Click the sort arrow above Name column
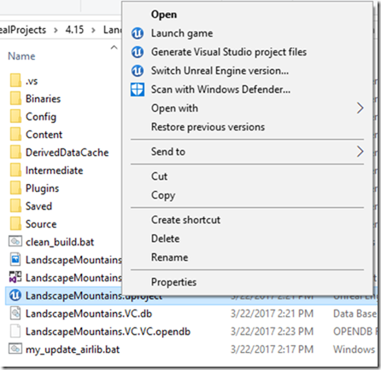 tap(114, 47)
